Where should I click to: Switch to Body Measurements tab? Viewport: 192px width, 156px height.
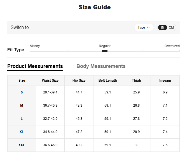click(x=101, y=66)
